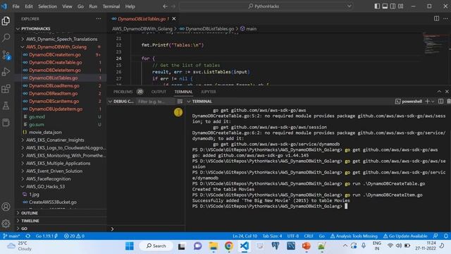Viewport: 451px width, 254px height.
Task: Switch to the Jupyter tab
Action: tap(209, 92)
